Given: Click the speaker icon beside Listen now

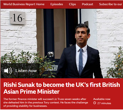Looking at the screenshot, I should pos(8,71).
